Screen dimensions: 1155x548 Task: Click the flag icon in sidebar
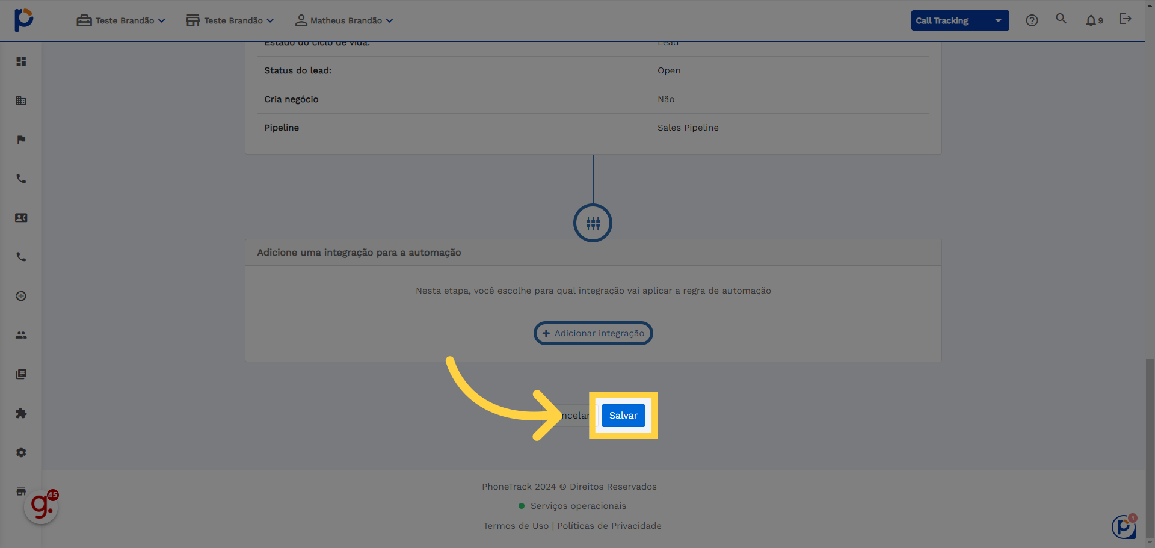pyautogui.click(x=21, y=140)
